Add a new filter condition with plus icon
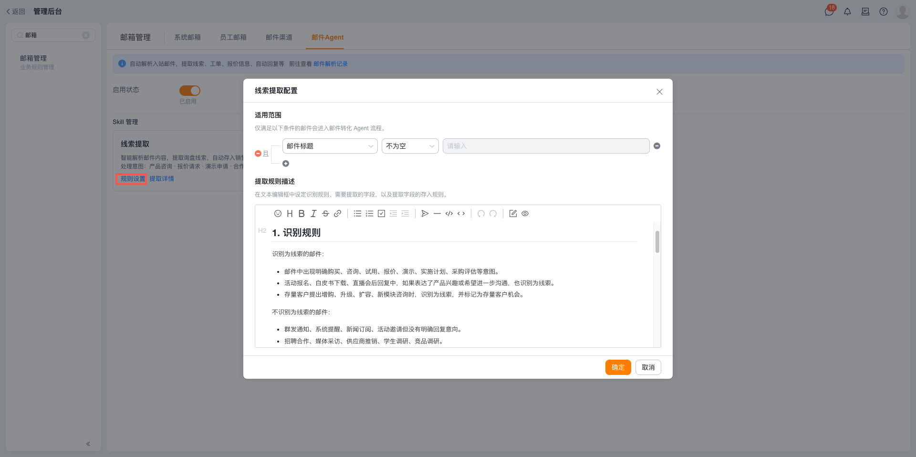Viewport: 916px width, 457px height. [x=286, y=164]
